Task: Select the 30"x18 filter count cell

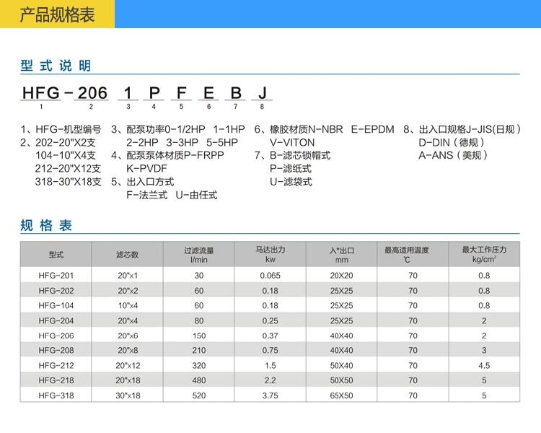Action: coord(127,395)
